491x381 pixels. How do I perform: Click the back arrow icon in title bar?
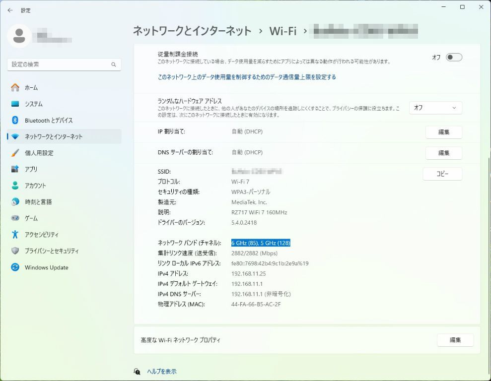pos(10,10)
